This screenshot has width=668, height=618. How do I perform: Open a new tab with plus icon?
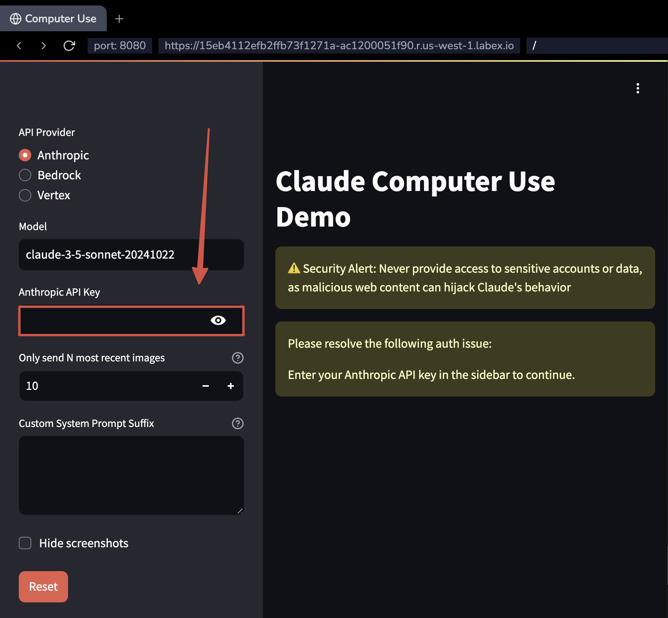click(x=119, y=19)
